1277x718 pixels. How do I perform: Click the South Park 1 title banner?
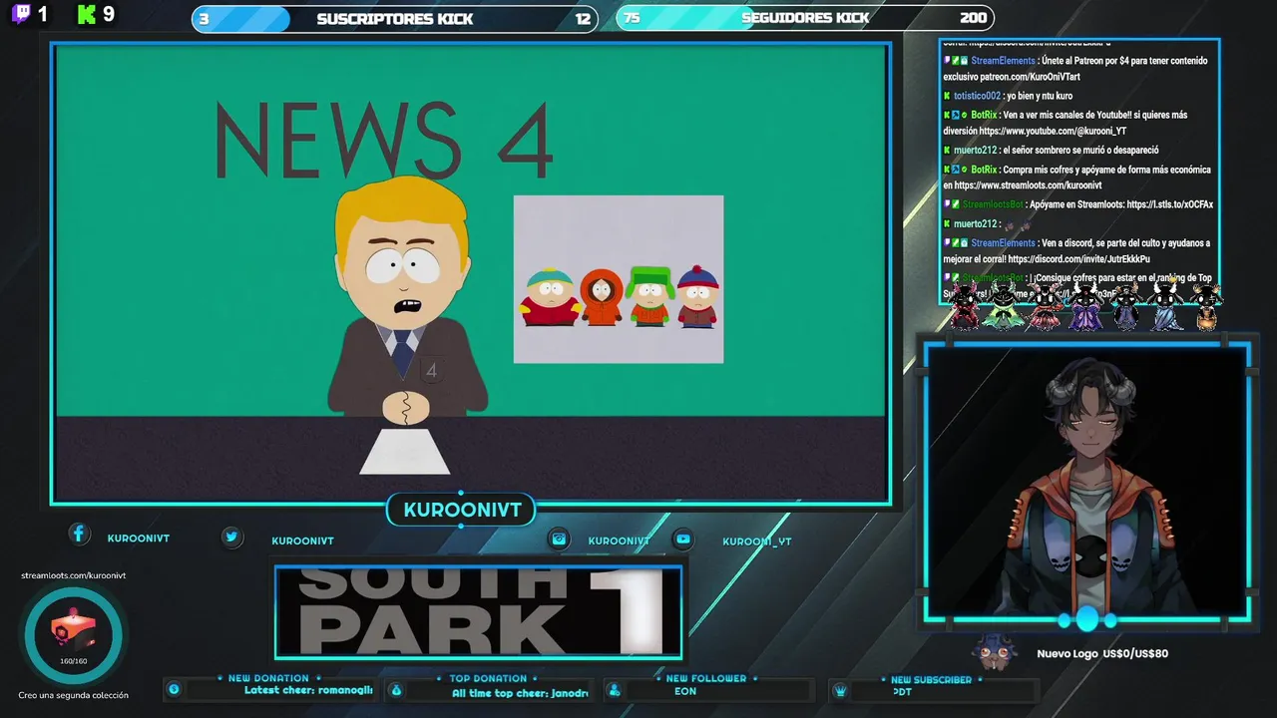[479, 612]
